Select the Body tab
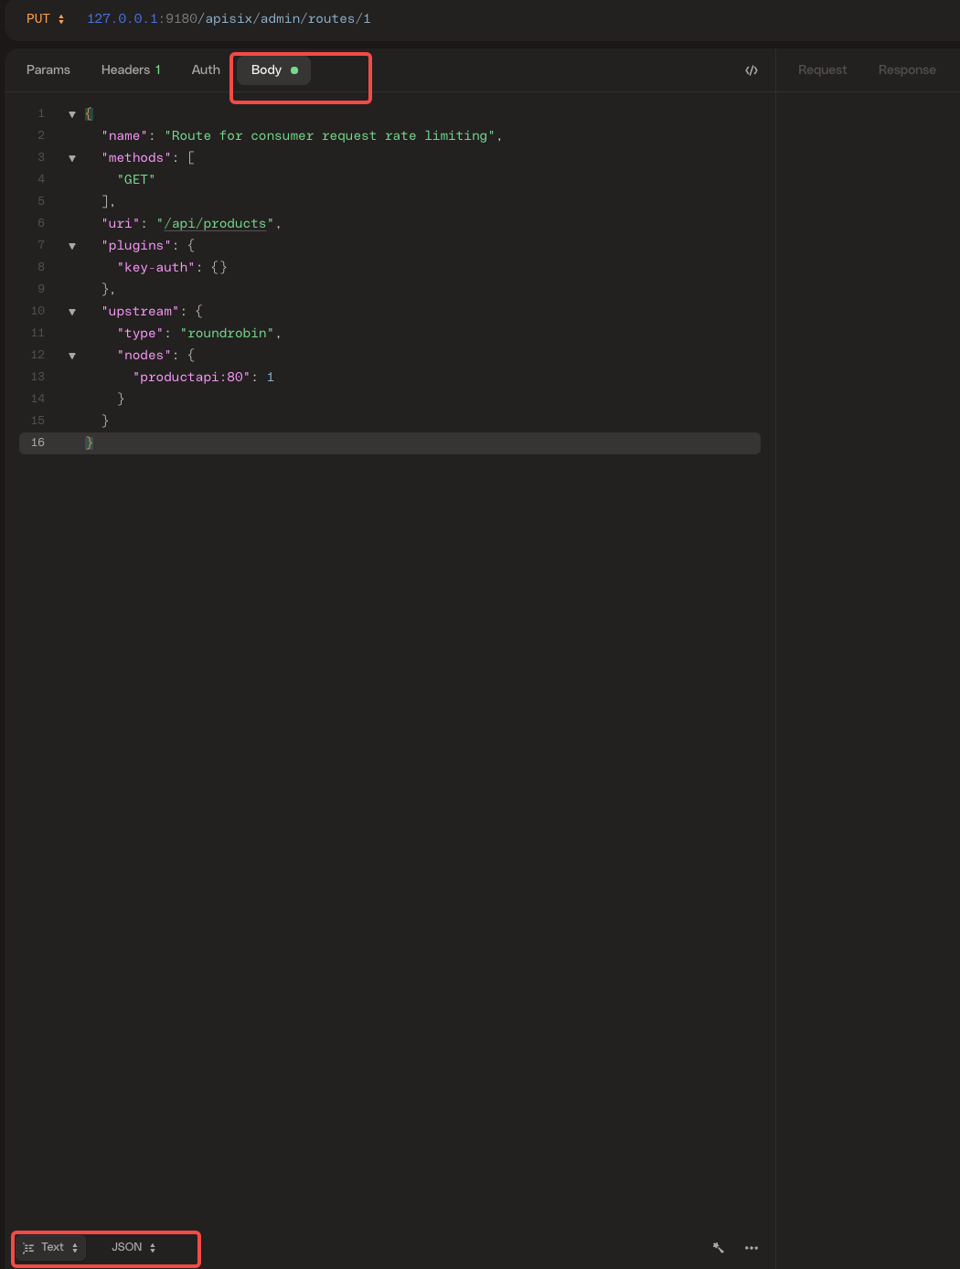 click(x=273, y=69)
